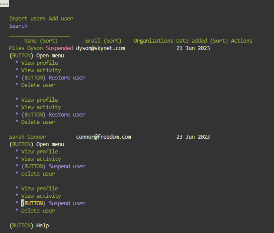
Task: Restore user button right below Miles Dyson's Open menu
Action: point(53,78)
